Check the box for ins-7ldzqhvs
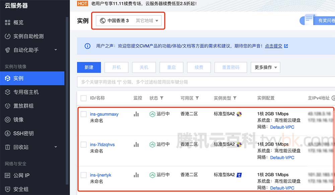Screen dimensions: 335x195 [x=83, y=145]
